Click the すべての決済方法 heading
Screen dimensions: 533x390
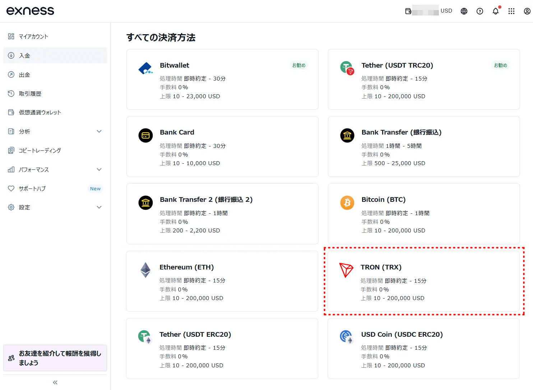point(161,37)
